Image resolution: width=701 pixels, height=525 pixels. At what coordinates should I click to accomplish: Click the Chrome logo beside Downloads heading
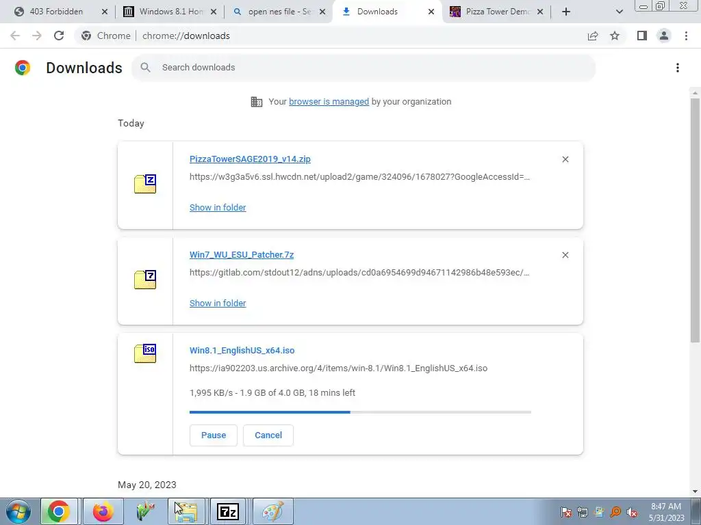click(23, 68)
